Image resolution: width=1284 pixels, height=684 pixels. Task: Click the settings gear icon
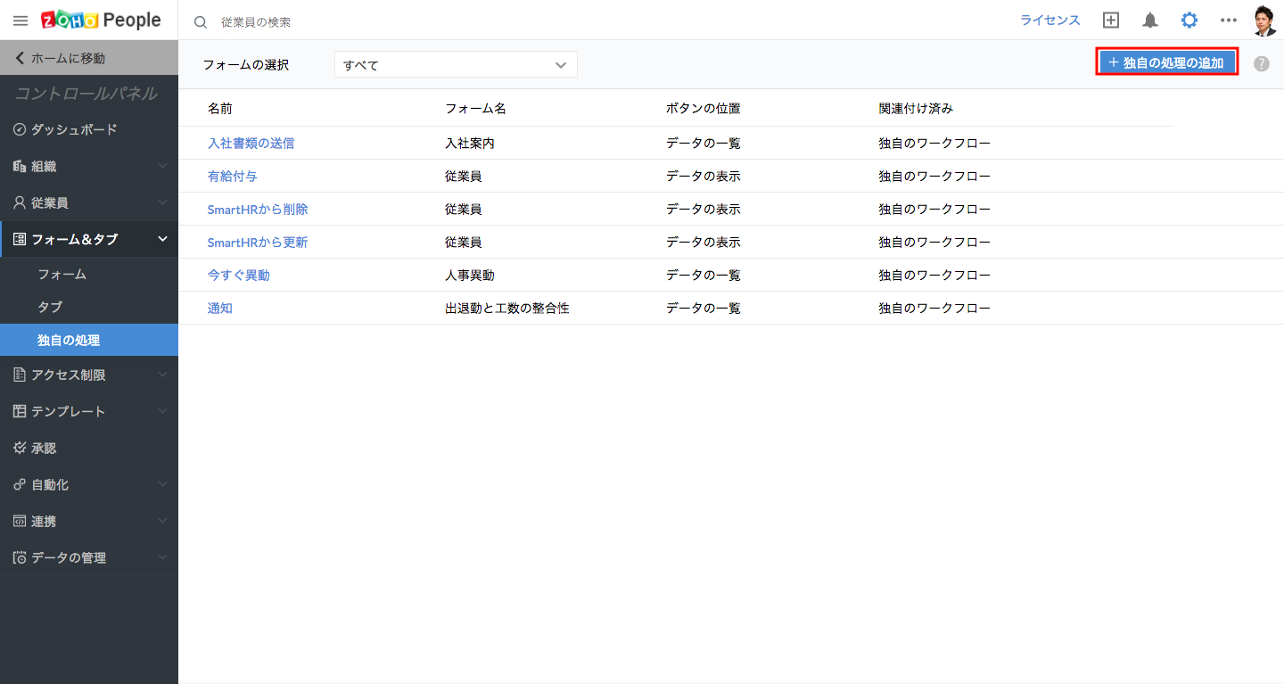pyautogui.click(x=1189, y=21)
